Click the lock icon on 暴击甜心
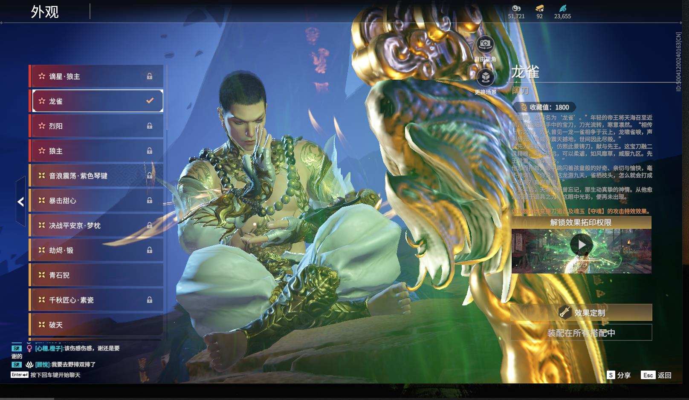The image size is (689, 400). point(150,200)
